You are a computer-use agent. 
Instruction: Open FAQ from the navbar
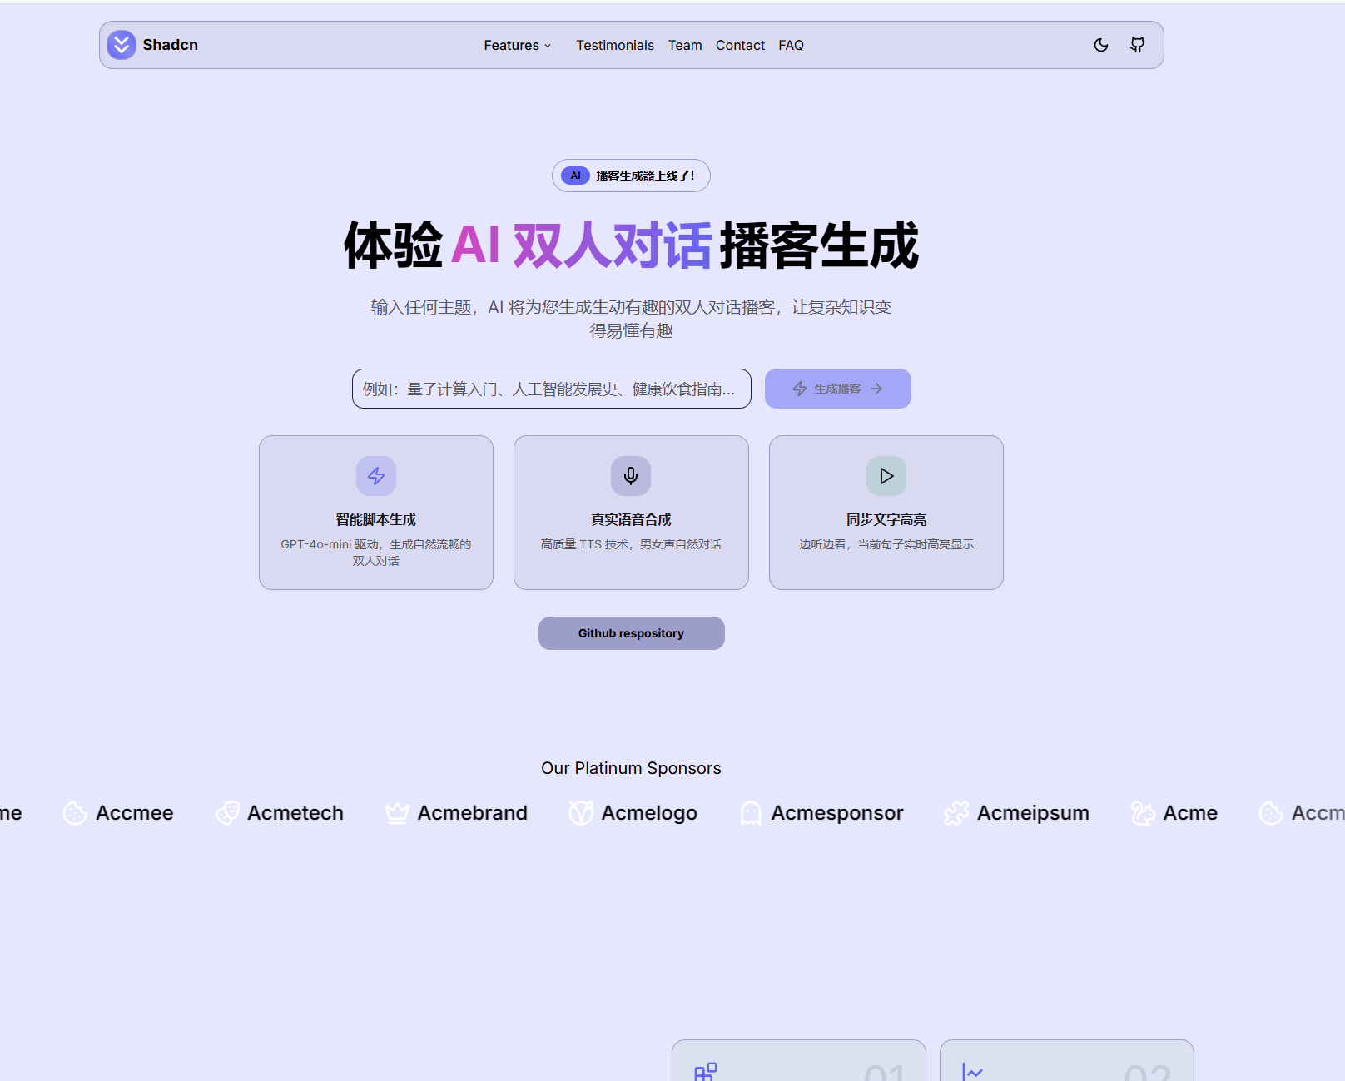pyautogui.click(x=791, y=45)
